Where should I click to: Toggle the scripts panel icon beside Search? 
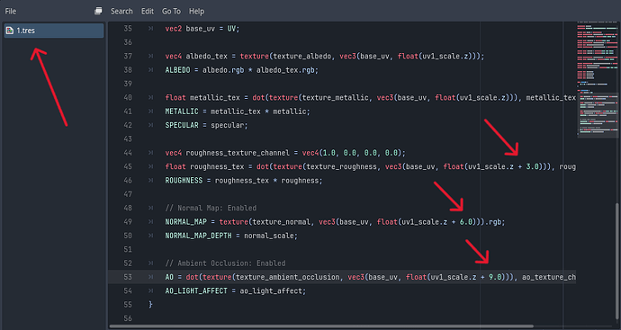[98, 11]
